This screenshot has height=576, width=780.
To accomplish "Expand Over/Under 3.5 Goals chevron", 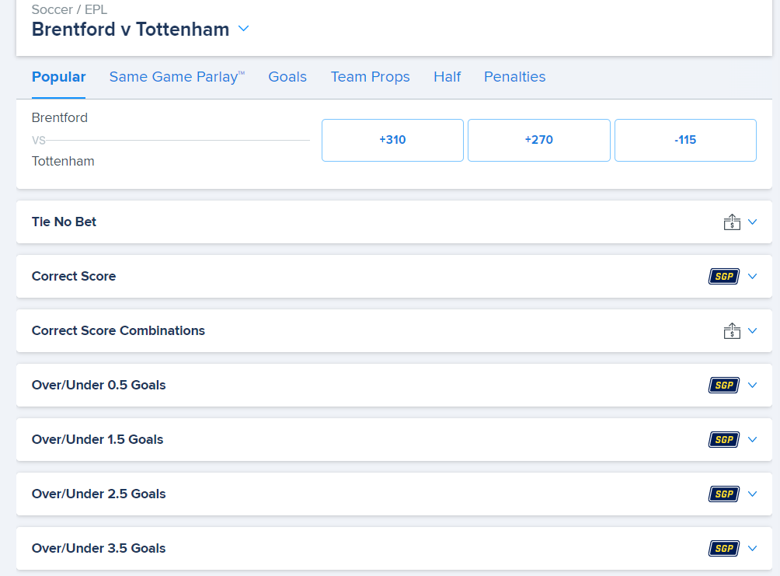I will click(x=753, y=548).
